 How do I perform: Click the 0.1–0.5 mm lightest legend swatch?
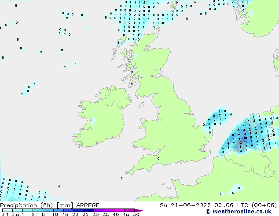[7, 210]
